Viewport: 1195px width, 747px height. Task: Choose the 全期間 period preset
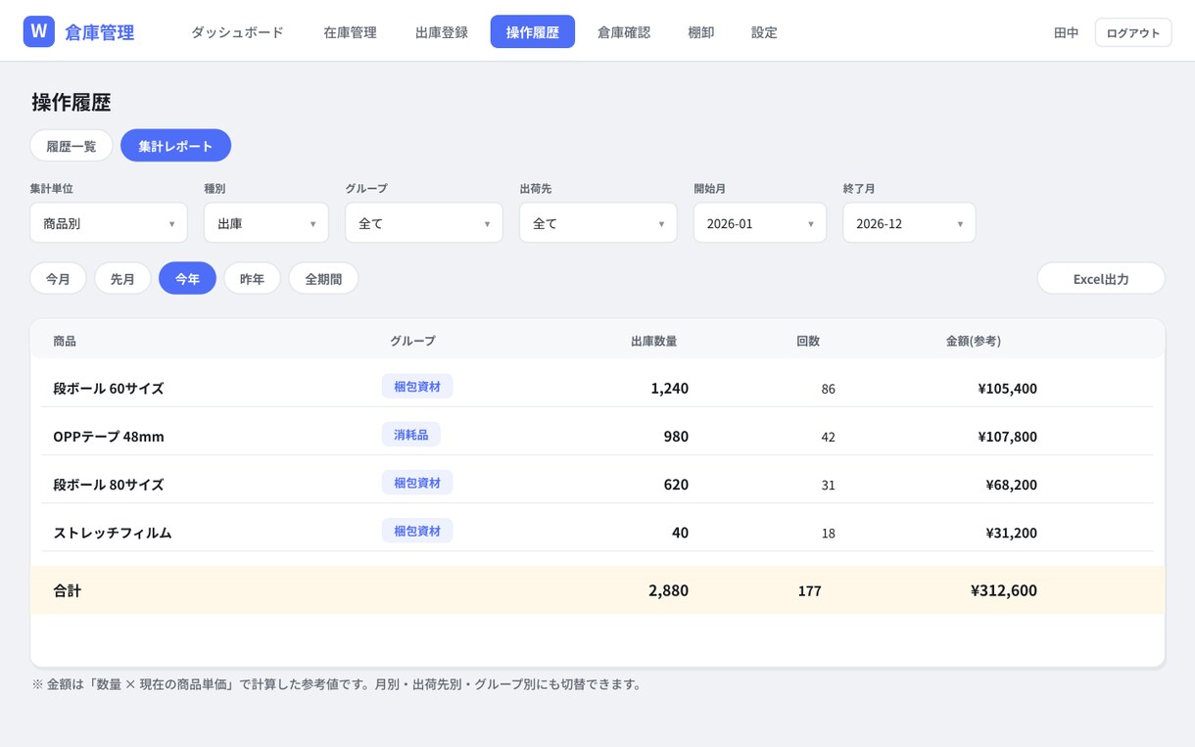323,279
